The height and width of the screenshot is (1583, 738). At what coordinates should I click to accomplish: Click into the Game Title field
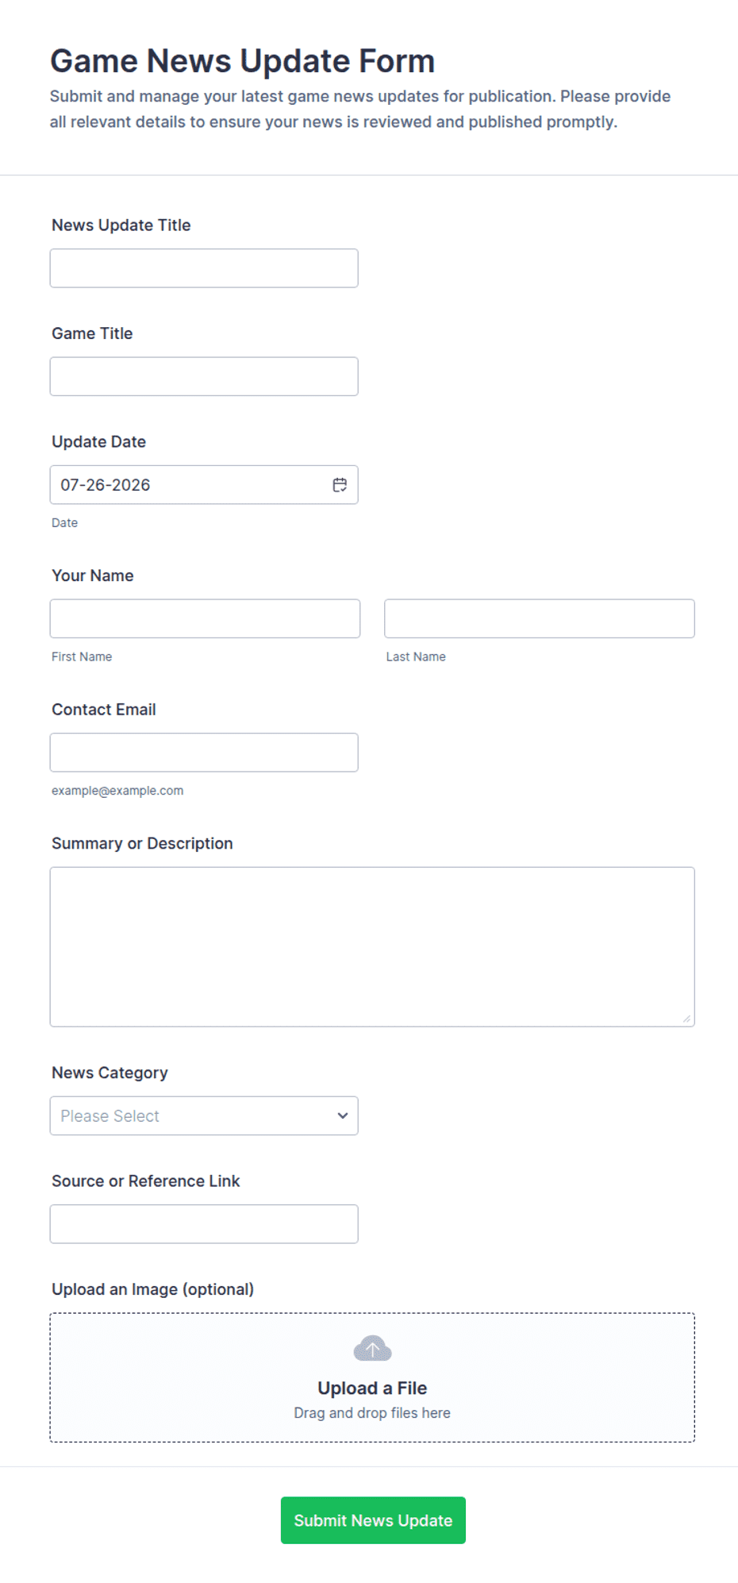(204, 376)
